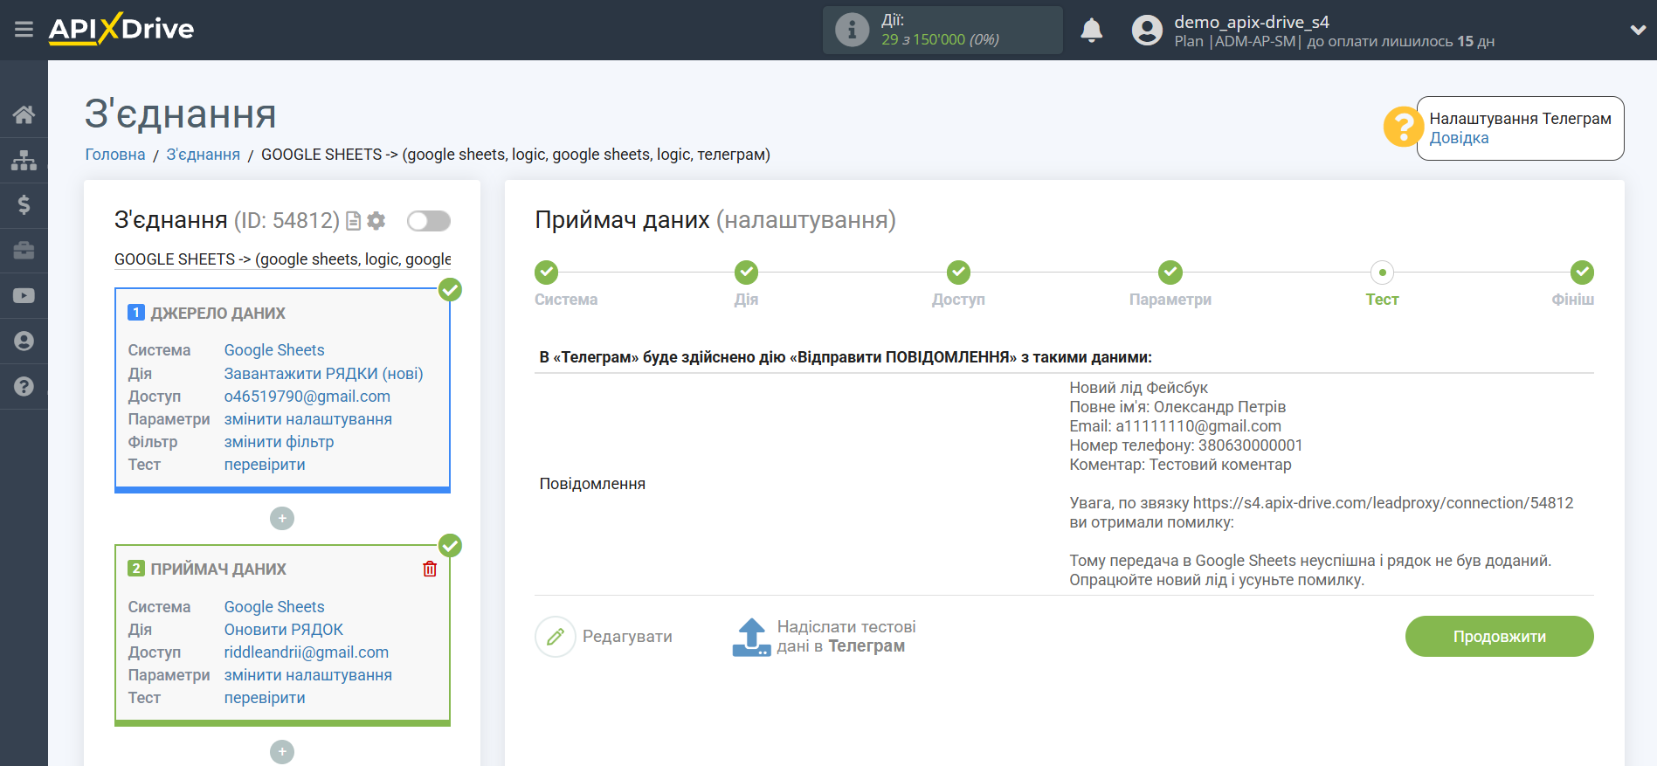Add step plus icon after source
This screenshot has height=766, width=1657.
(282, 519)
